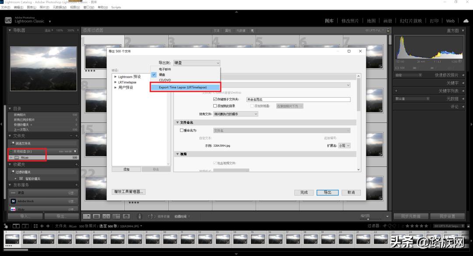The width and height of the screenshot is (473, 256).
Task: Open survey view icon in toolbar
Action: click(116, 216)
